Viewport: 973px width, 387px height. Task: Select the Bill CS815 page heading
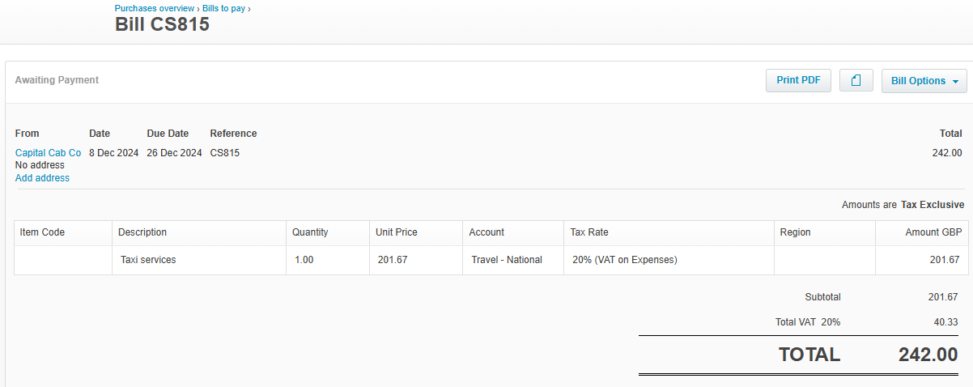[x=162, y=24]
